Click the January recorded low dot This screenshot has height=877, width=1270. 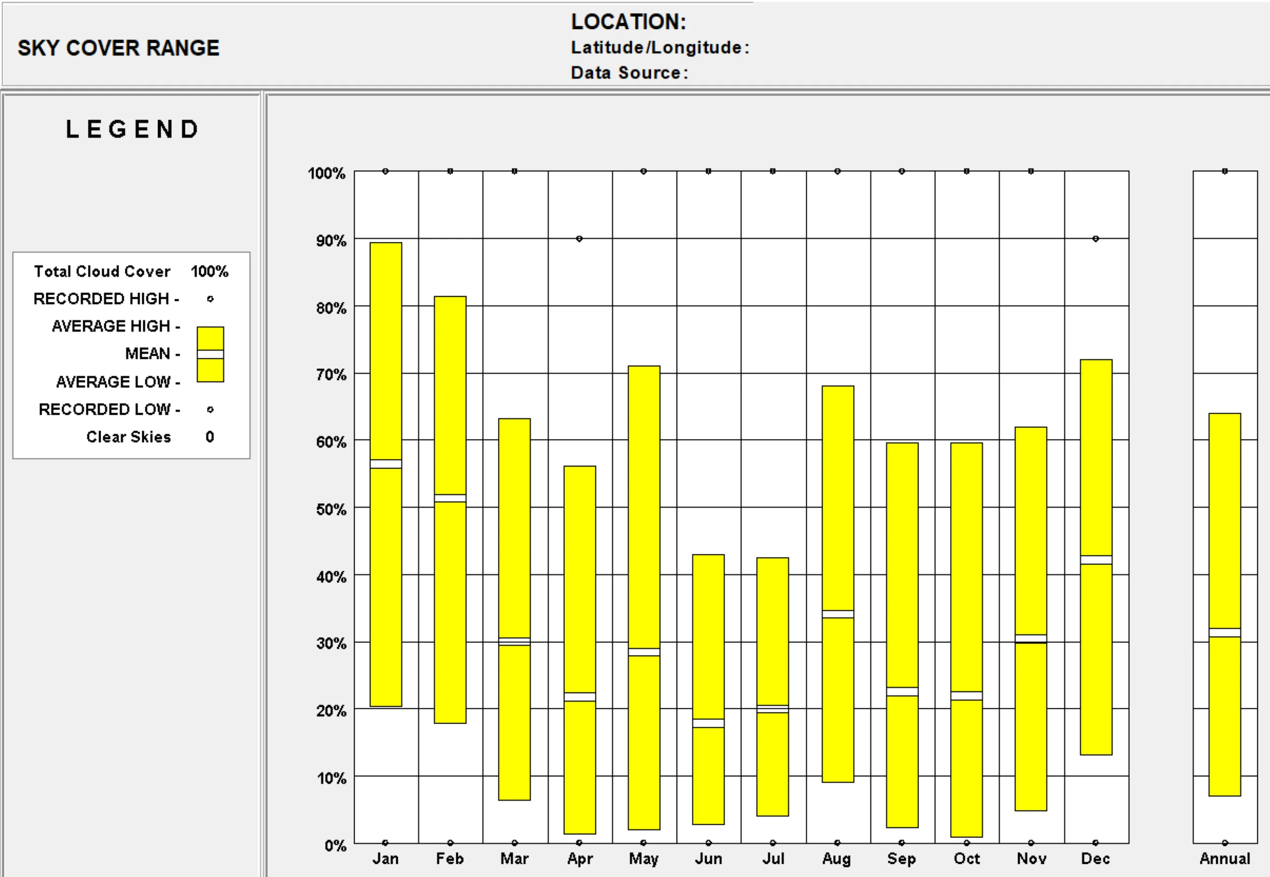pyautogui.click(x=386, y=843)
